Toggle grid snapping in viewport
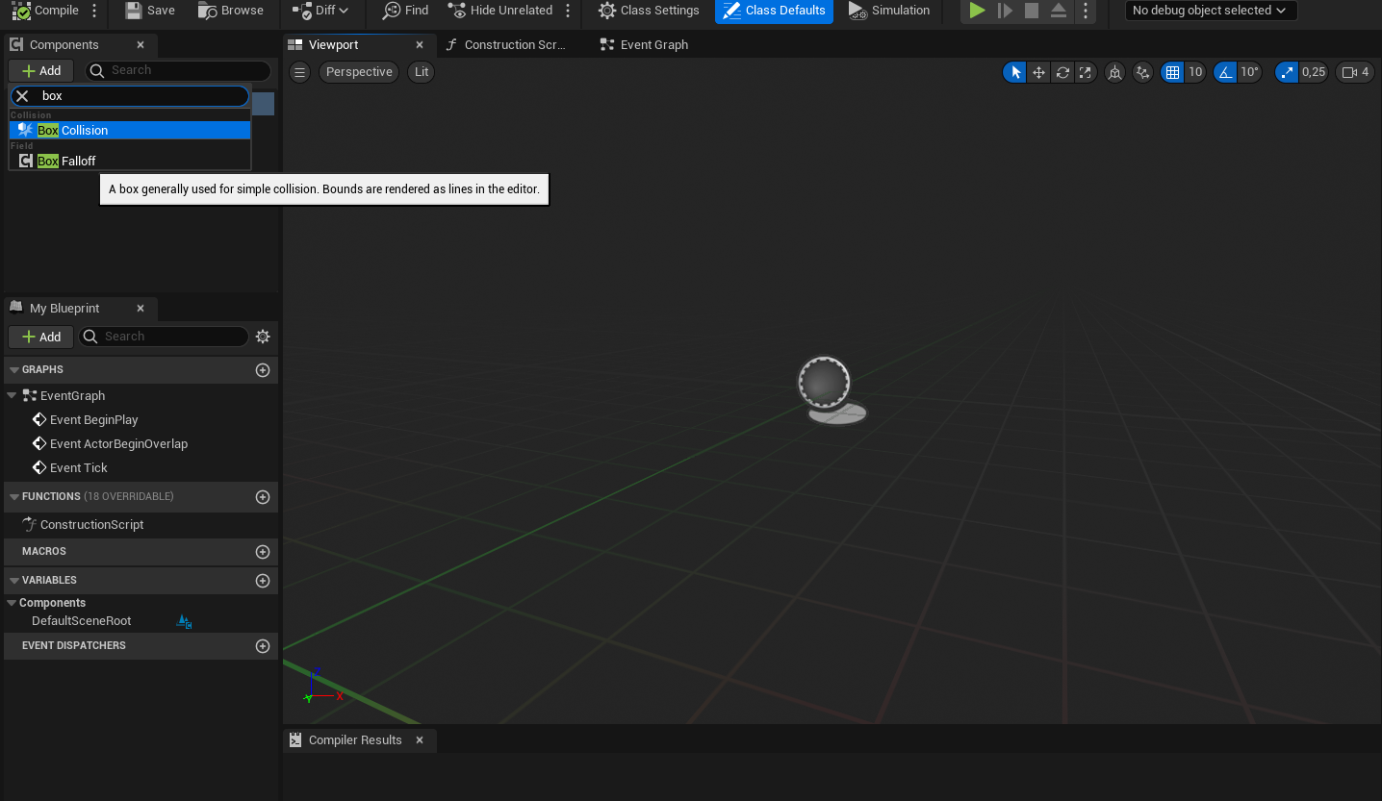The height and width of the screenshot is (801, 1382). pyautogui.click(x=1172, y=72)
